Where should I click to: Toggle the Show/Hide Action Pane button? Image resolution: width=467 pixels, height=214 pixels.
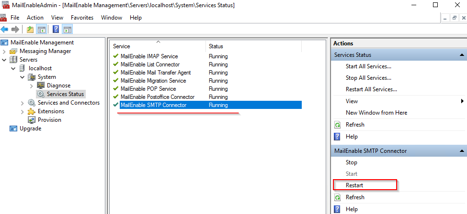68,30
